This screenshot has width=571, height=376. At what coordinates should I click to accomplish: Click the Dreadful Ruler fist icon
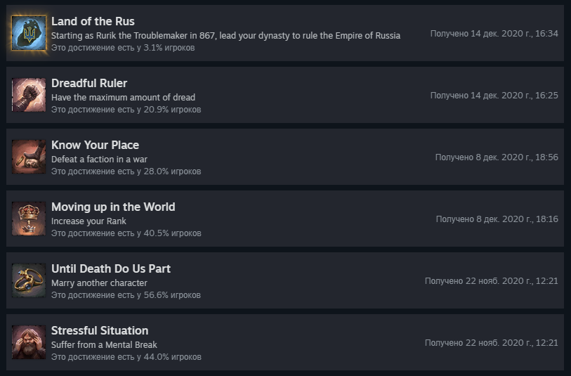29,96
